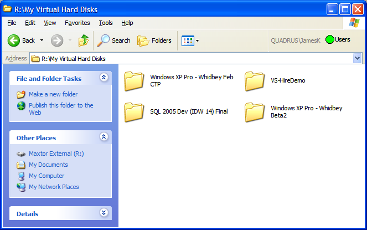Click Windows XP Pro - Whidbey Feb CTP label
The width and height of the screenshot is (367, 230).
coord(192,80)
